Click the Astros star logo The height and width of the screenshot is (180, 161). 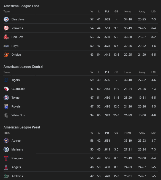(x=6, y=141)
